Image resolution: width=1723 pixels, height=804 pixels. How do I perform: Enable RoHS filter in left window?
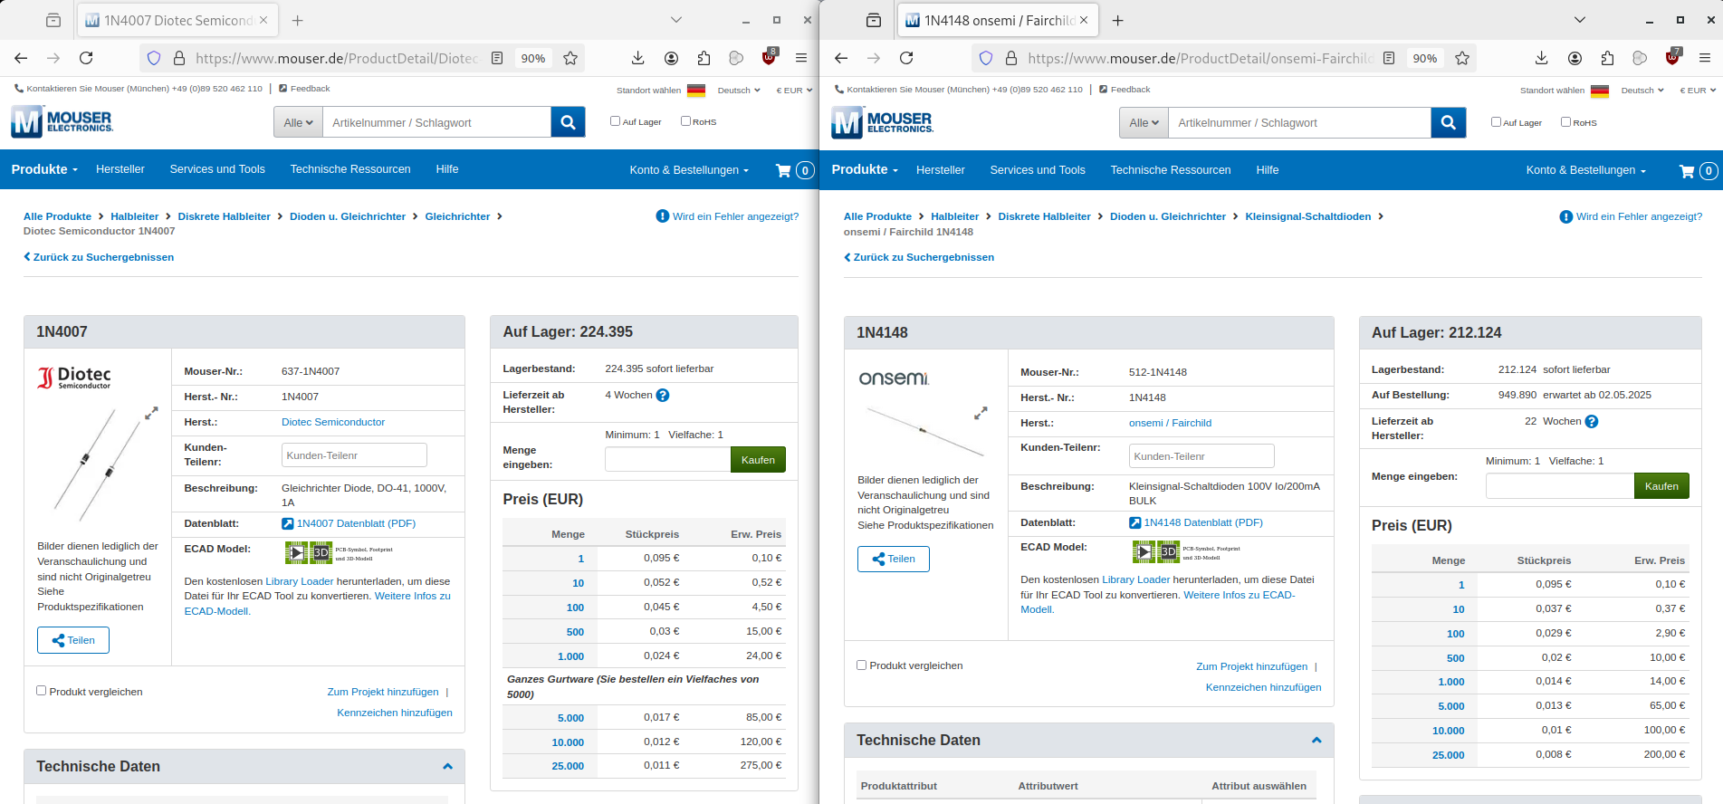click(x=685, y=121)
